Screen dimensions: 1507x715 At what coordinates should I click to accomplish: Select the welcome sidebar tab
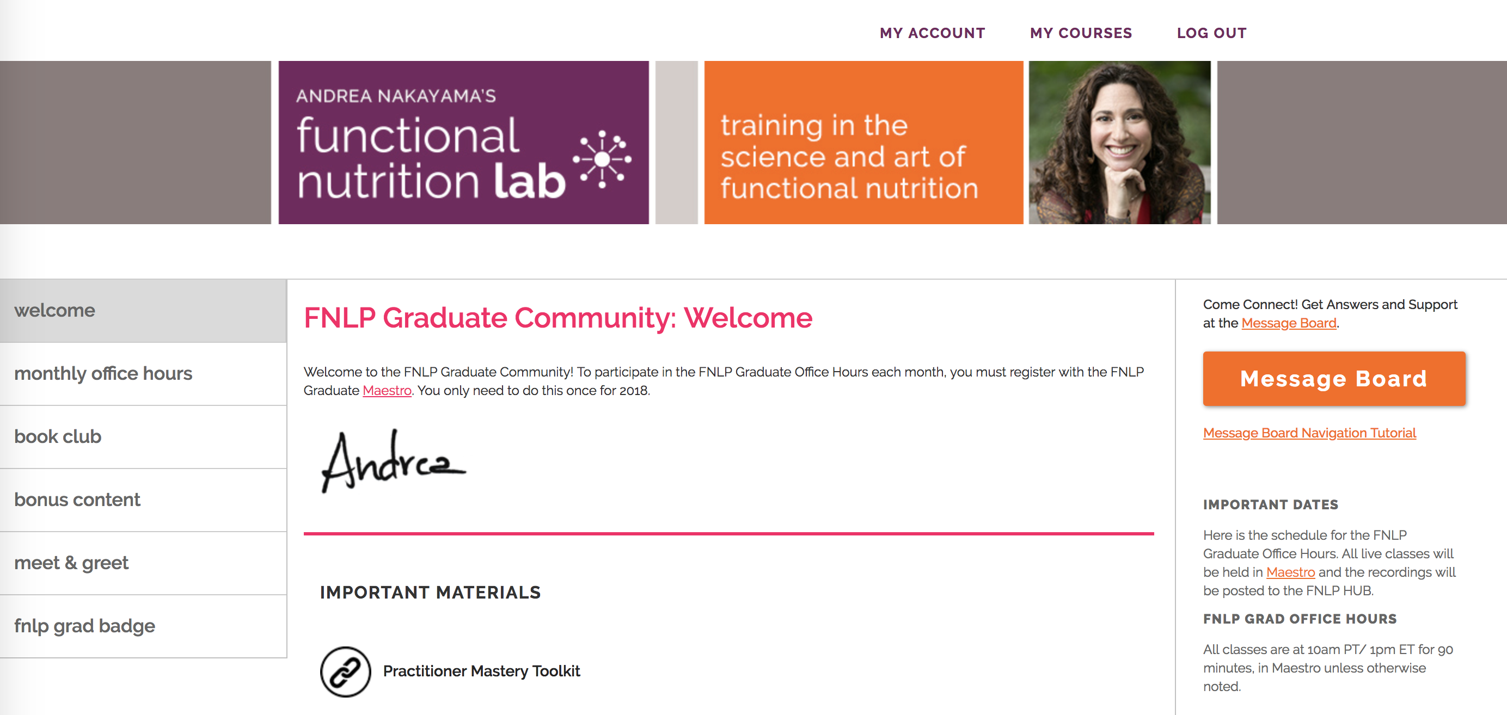click(55, 311)
